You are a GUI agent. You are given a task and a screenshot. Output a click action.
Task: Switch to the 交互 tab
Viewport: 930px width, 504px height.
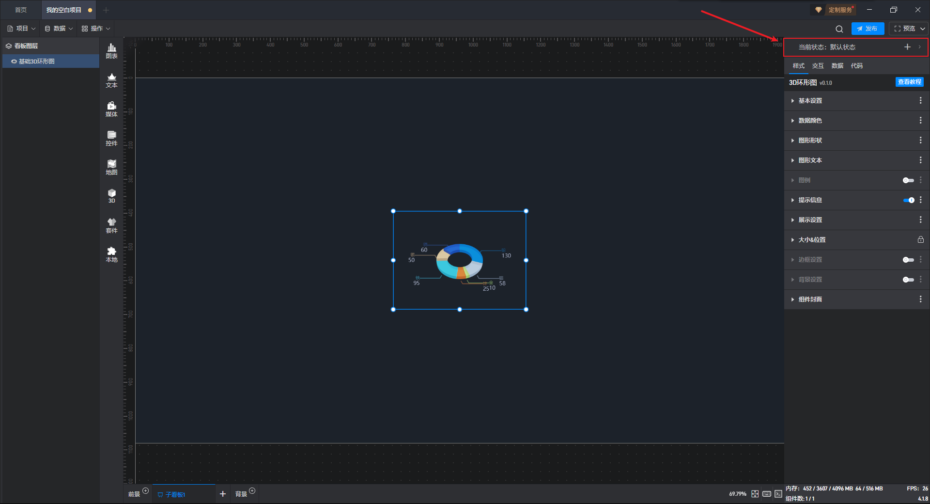pos(818,66)
